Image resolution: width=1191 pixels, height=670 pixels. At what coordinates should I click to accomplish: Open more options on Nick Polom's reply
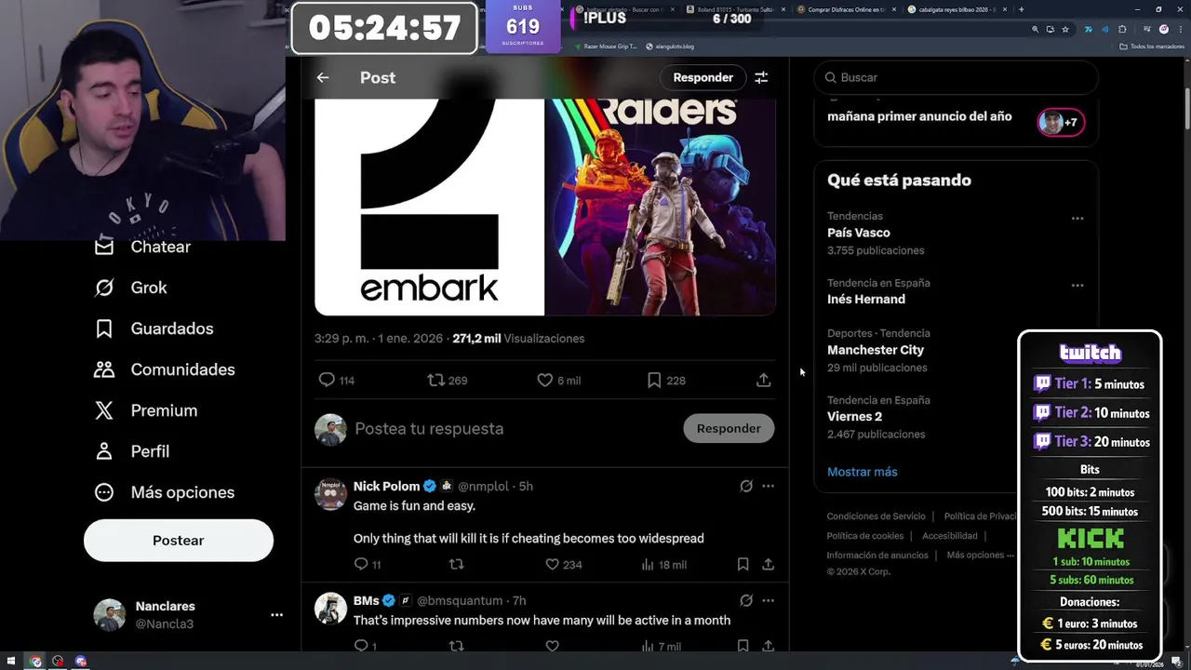click(768, 486)
